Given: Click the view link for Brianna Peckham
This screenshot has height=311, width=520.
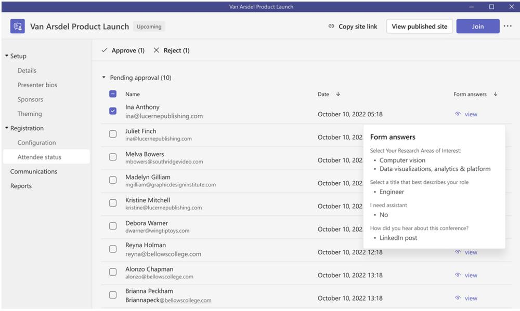Looking at the screenshot, I should [471, 298].
